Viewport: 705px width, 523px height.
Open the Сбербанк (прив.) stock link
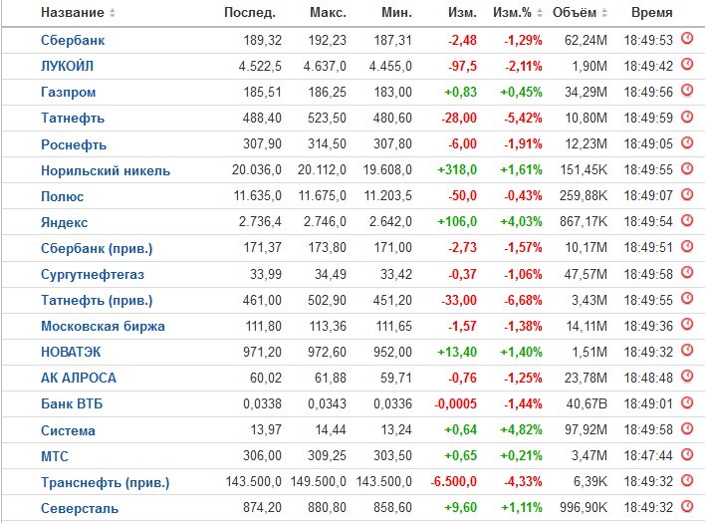click(97, 249)
